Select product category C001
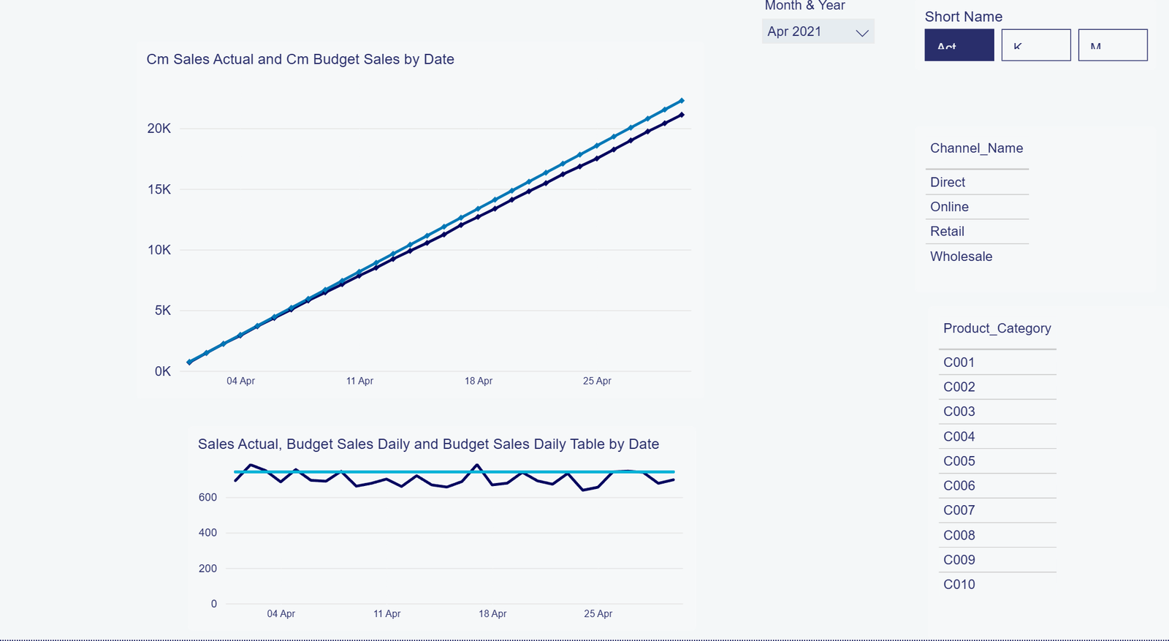The width and height of the screenshot is (1169, 641). (x=997, y=363)
